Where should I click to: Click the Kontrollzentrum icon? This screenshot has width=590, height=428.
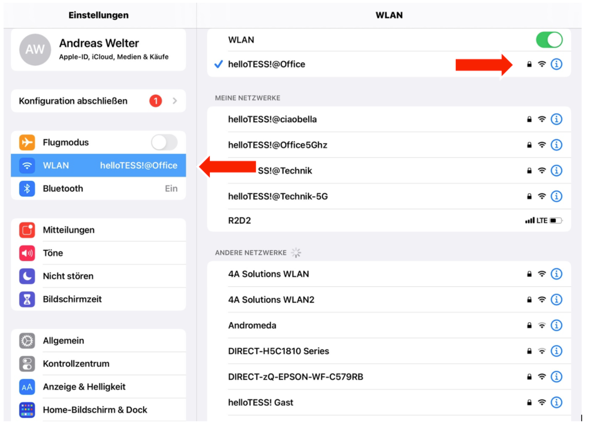pyautogui.click(x=27, y=364)
